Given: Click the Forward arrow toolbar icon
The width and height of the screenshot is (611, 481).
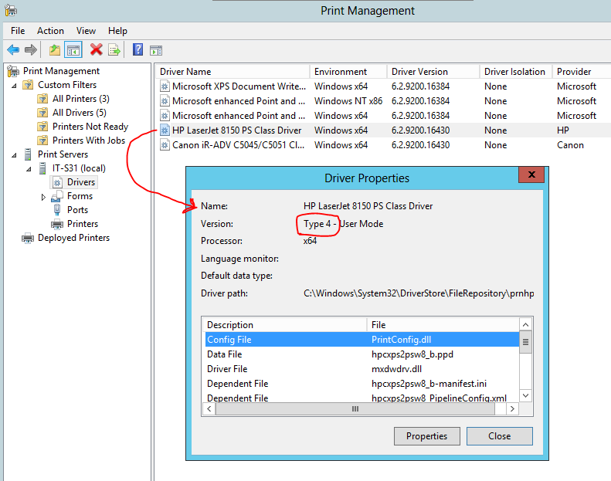Looking at the screenshot, I should point(30,50).
